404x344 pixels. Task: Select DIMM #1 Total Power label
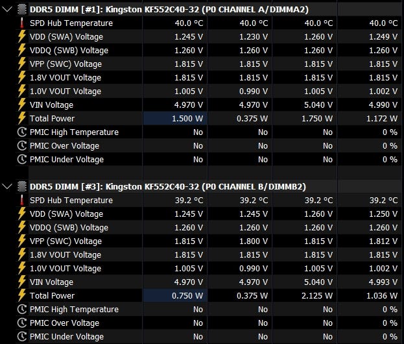tap(53, 118)
